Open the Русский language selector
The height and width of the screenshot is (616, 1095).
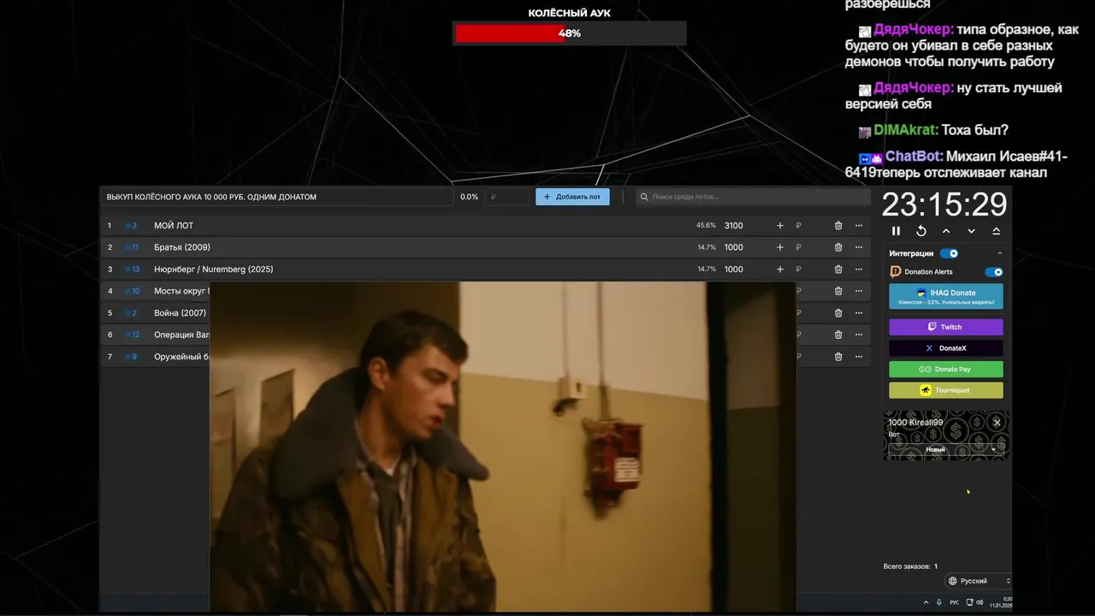tap(979, 581)
